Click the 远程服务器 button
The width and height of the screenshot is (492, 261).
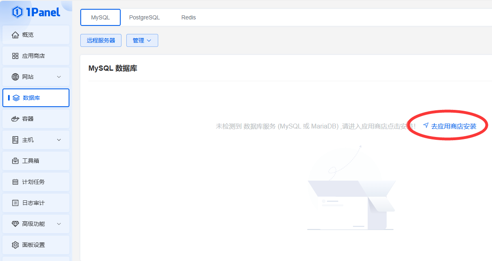click(x=101, y=40)
